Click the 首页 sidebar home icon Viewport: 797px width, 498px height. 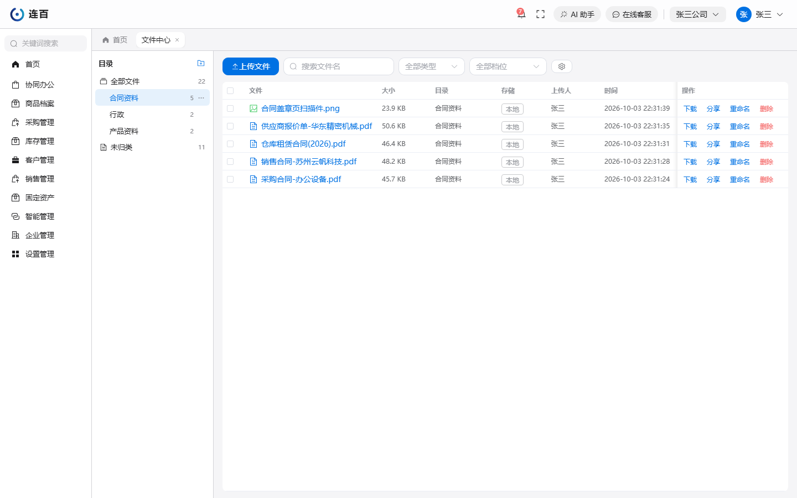coord(15,64)
